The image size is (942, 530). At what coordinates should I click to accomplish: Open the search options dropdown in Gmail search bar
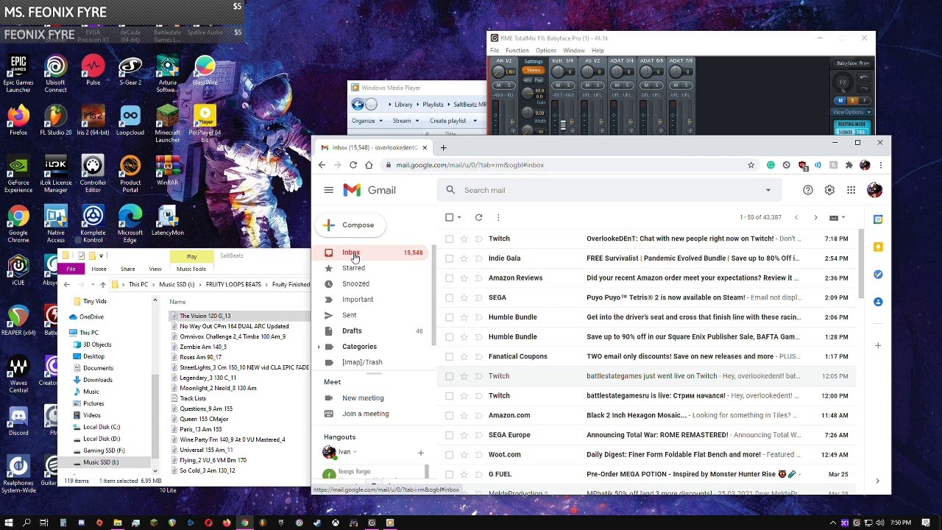click(768, 190)
